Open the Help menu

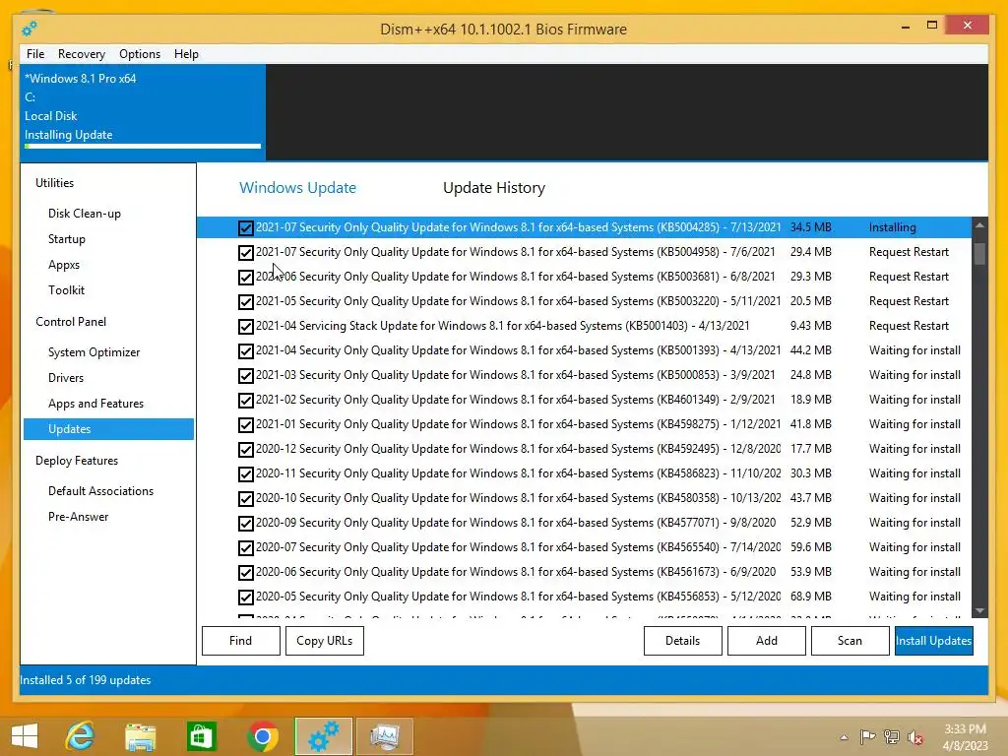tap(186, 54)
